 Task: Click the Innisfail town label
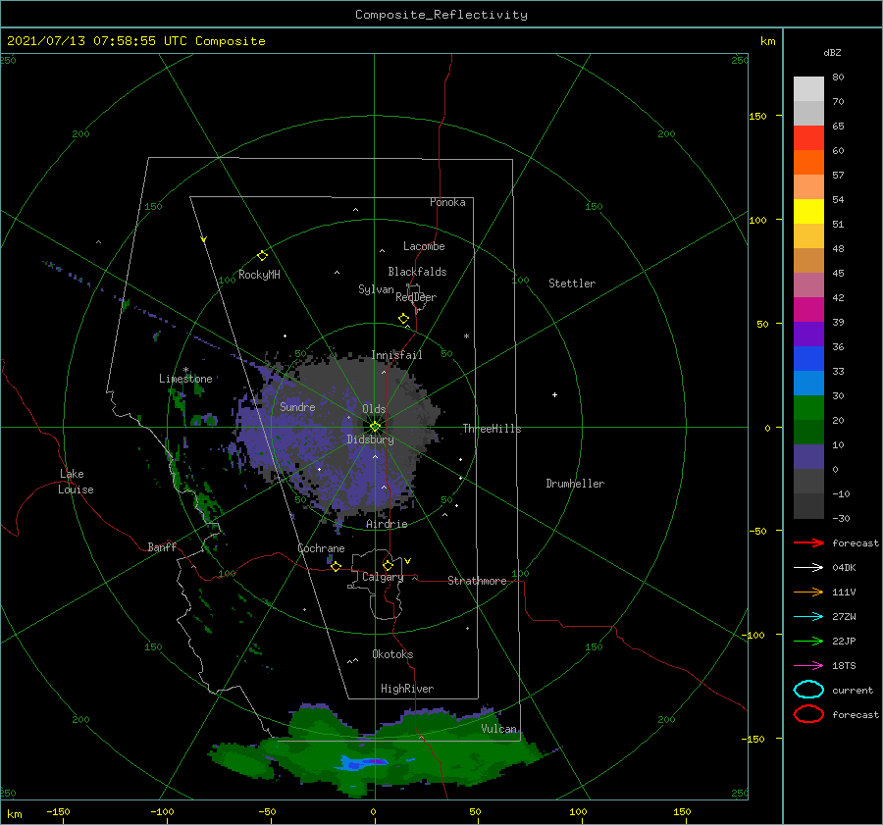(397, 355)
